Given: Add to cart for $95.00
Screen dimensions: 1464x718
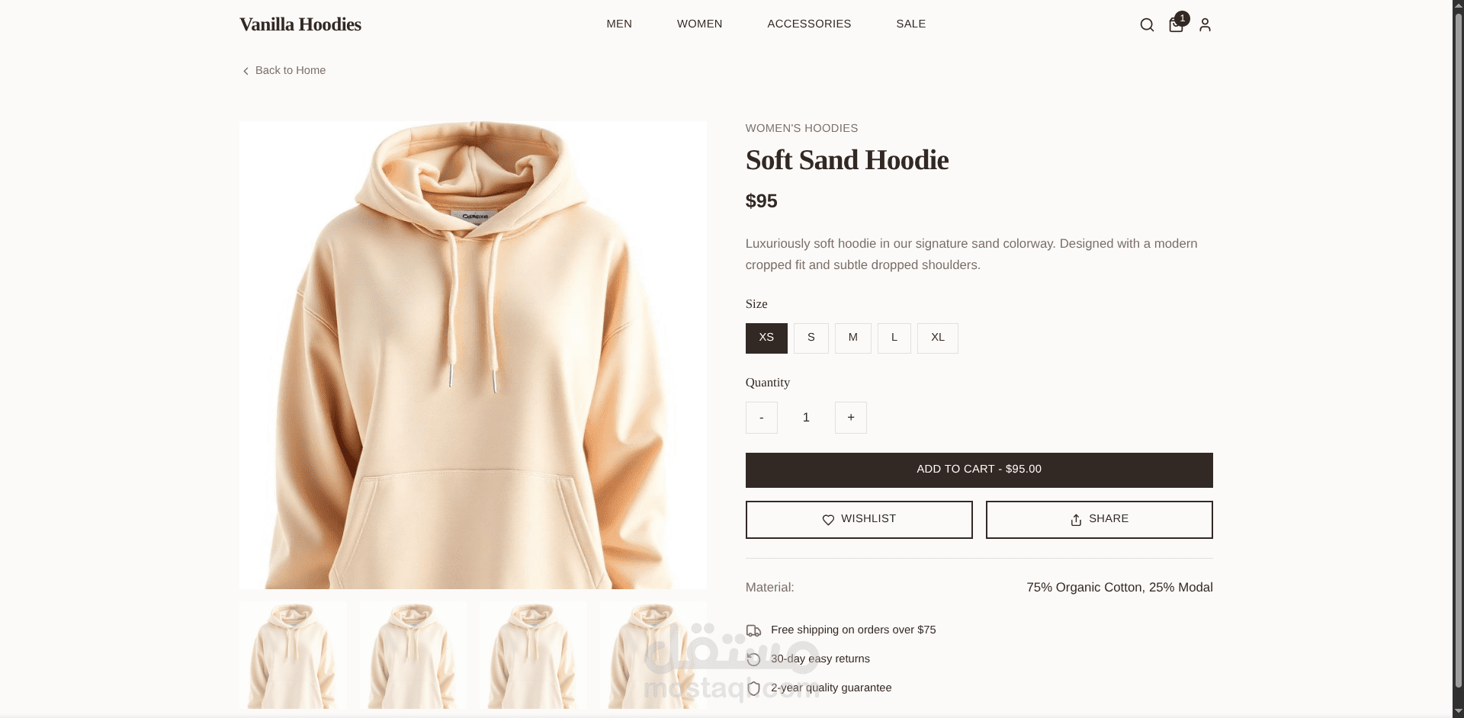Looking at the screenshot, I should pyautogui.click(x=979, y=470).
